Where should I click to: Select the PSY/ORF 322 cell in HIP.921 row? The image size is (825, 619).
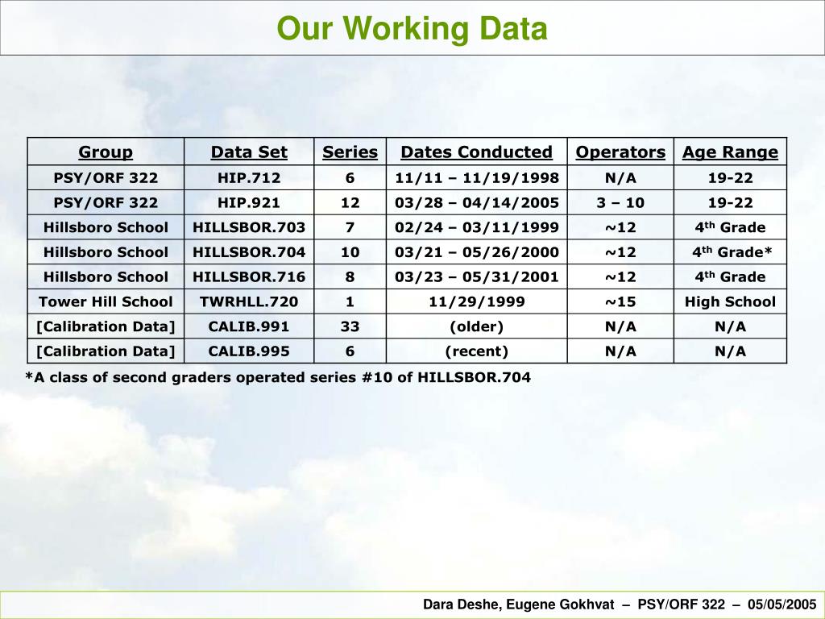106,202
